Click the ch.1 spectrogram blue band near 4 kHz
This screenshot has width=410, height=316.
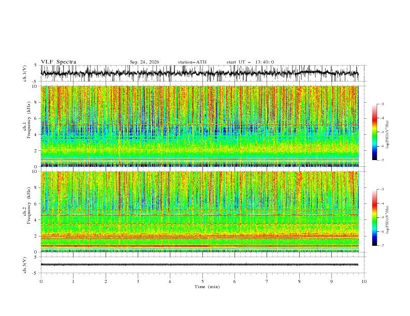point(199,130)
